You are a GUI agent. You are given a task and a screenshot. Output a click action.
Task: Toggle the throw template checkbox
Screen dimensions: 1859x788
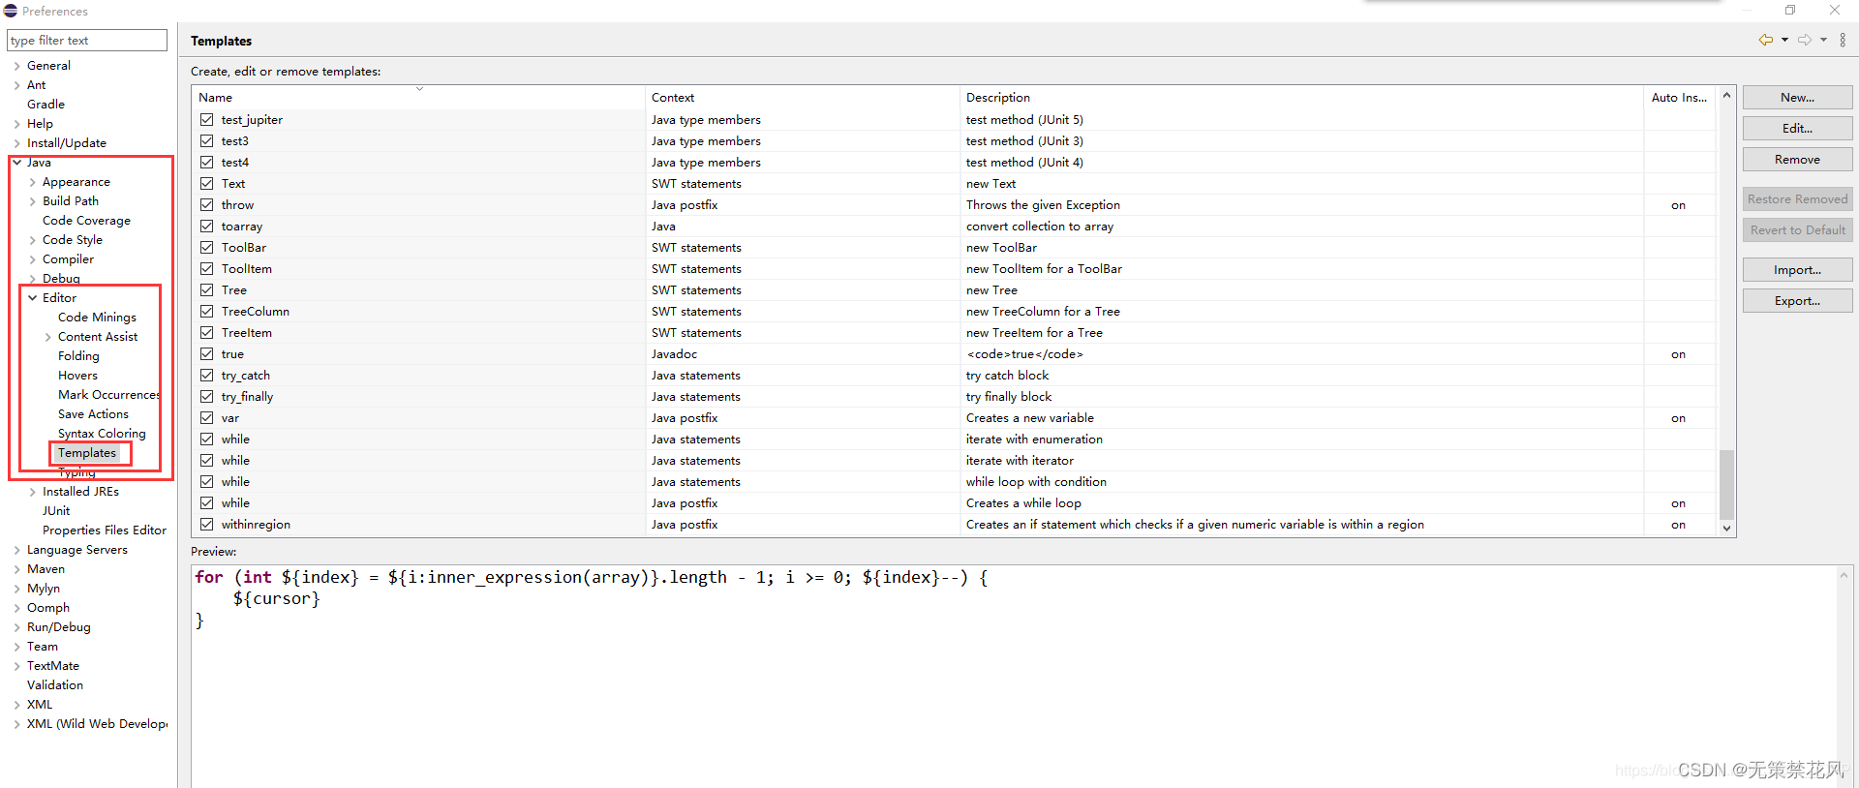[x=207, y=205]
